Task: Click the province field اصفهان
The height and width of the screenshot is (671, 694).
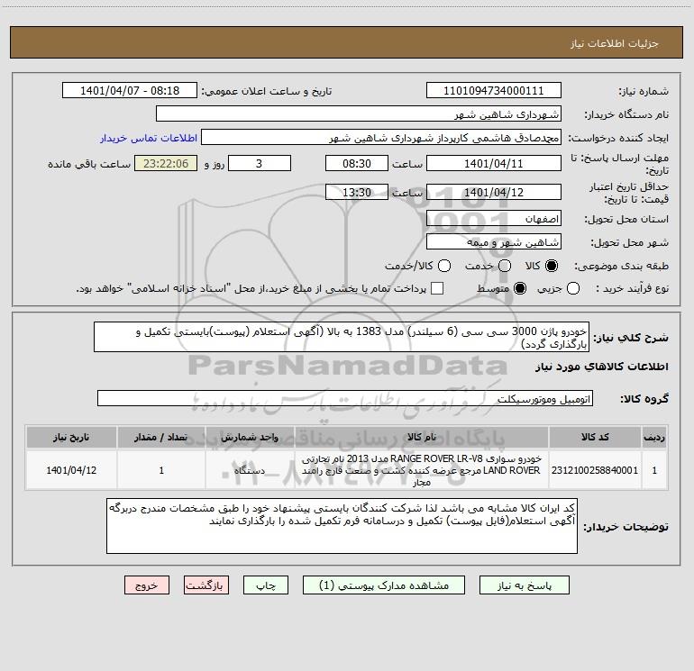Action: [494, 218]
